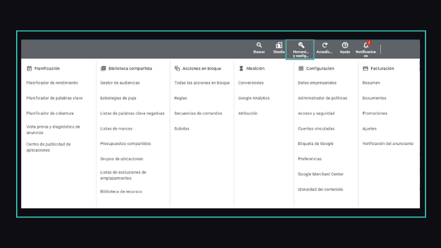
Task: Open Datos empresariales
Action: pos(317,82)
